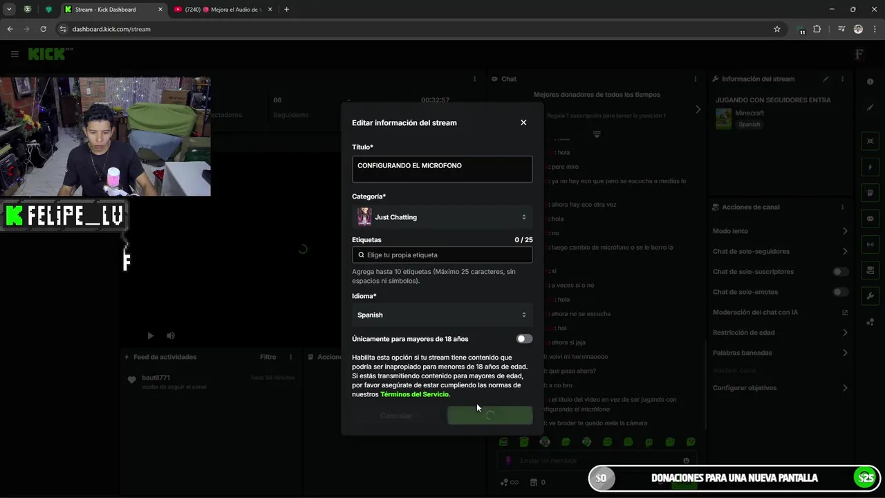
Task: Click the lightning bolt icon in right sidebar
Action: tap(870, 167)
